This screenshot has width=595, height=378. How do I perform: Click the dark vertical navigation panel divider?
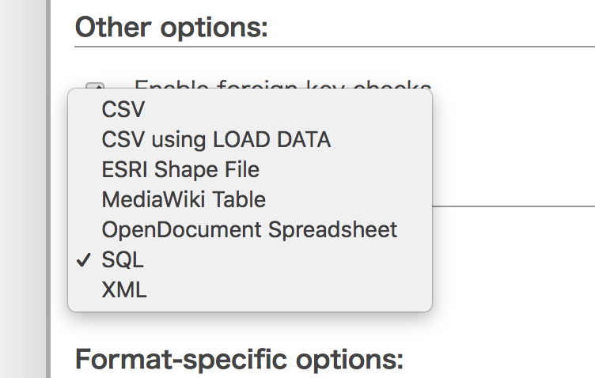tap(48, 189)
